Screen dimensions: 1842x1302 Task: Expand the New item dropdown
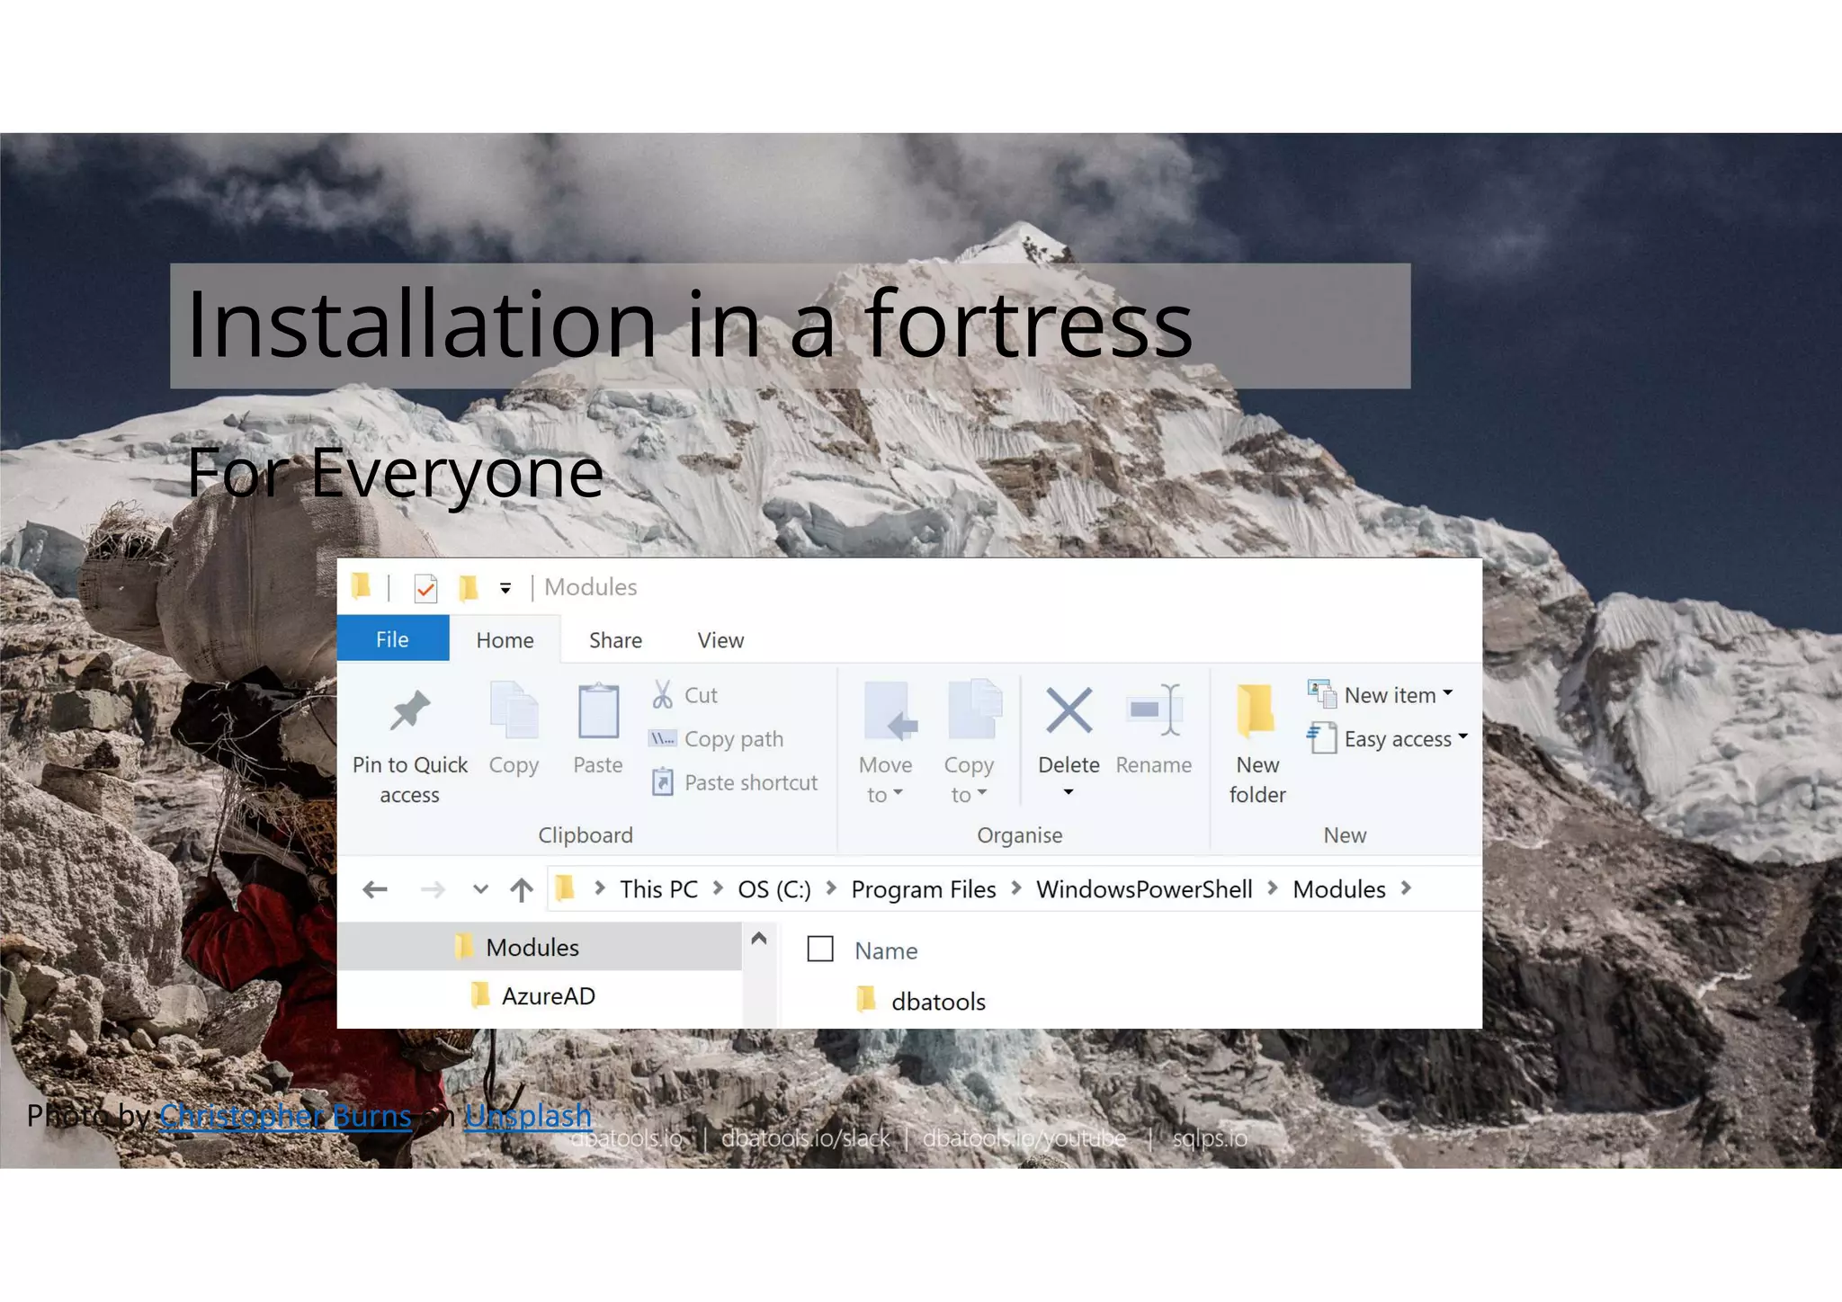[1447, 694]
